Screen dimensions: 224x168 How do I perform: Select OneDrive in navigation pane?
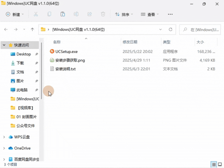[22, 148]
